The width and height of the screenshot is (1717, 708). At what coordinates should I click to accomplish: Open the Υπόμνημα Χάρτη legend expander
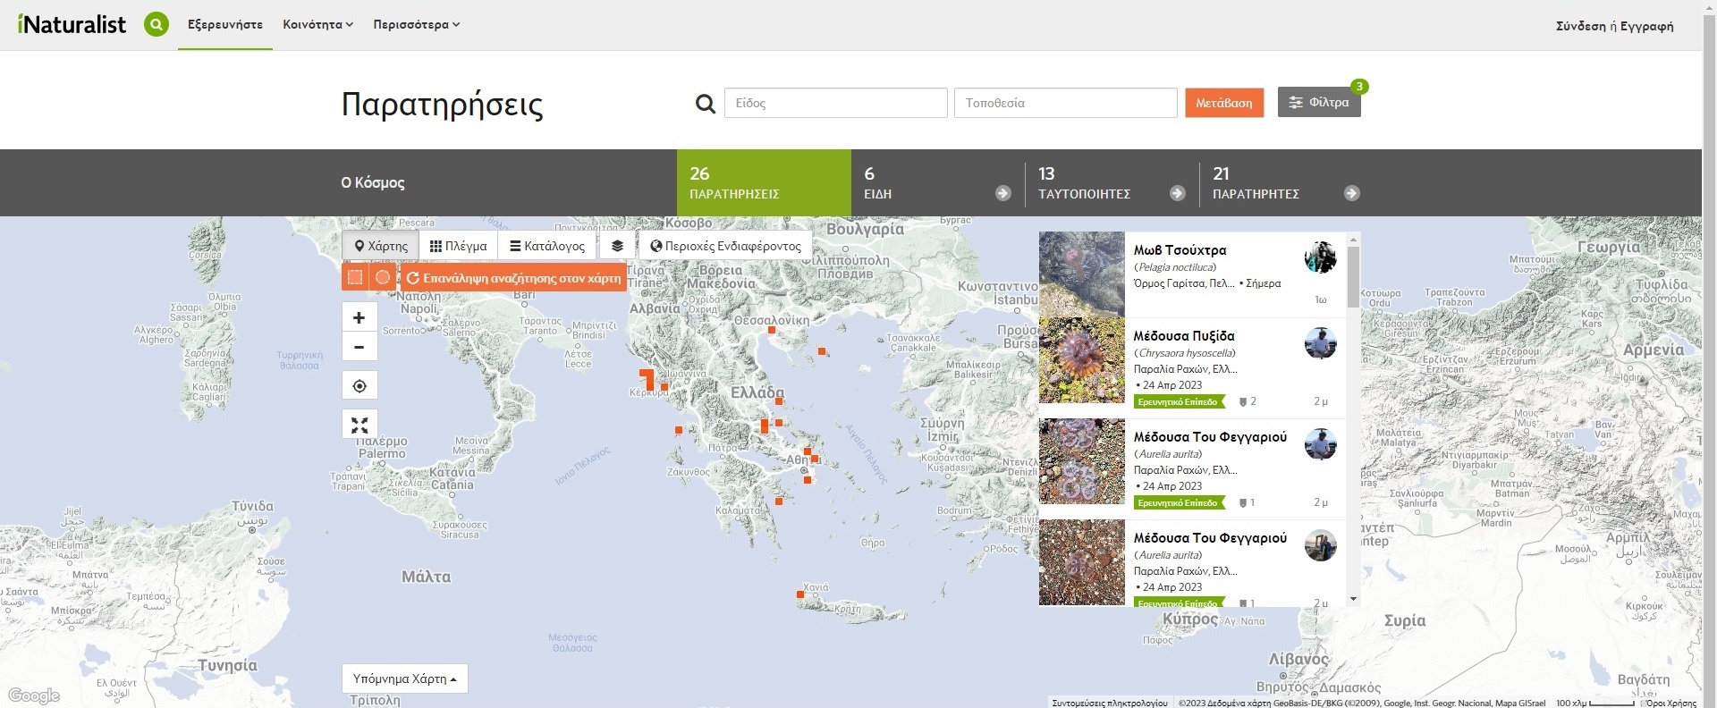click(x=404, y=678)
